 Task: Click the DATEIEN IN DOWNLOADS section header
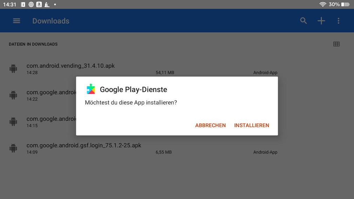tap(33, 44)
